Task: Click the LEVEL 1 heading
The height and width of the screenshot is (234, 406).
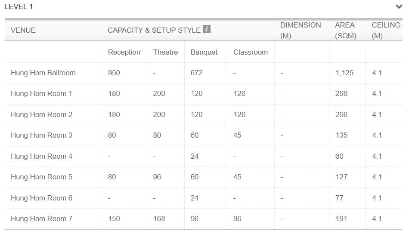Action: (x=19, y=7)
